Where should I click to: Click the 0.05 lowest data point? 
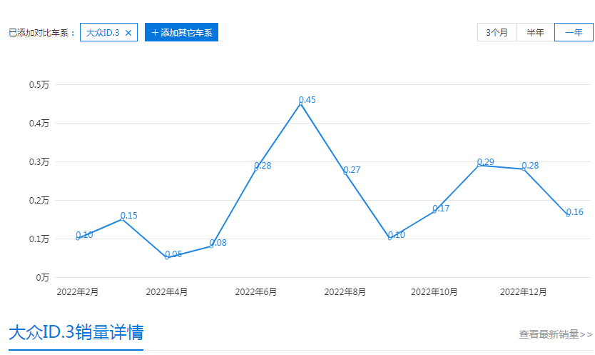166,258
